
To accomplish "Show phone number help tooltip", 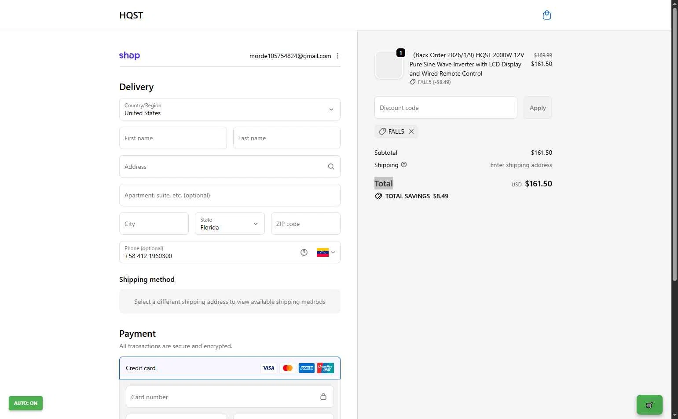I will 304,252.
